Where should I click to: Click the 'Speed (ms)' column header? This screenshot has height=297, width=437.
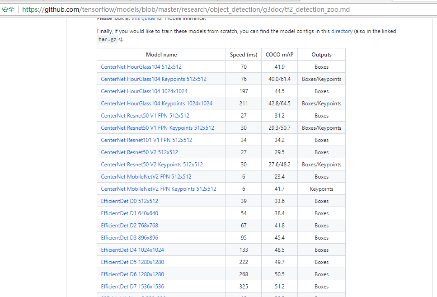coord(244,55)
